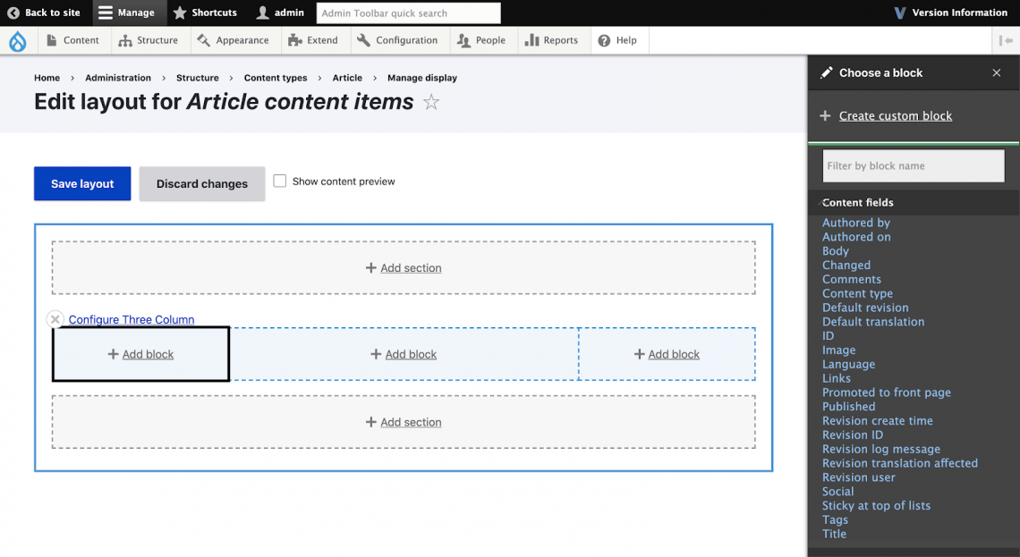
Task: Open the Configuration admin menu
Action: pos(397,40)
